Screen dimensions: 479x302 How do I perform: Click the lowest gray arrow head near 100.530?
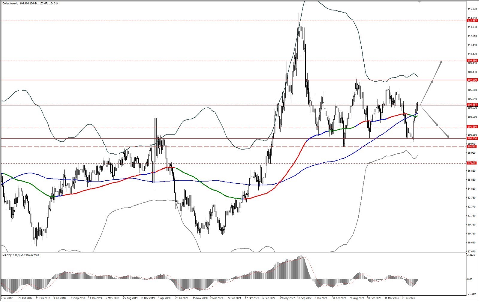[448, 137]
